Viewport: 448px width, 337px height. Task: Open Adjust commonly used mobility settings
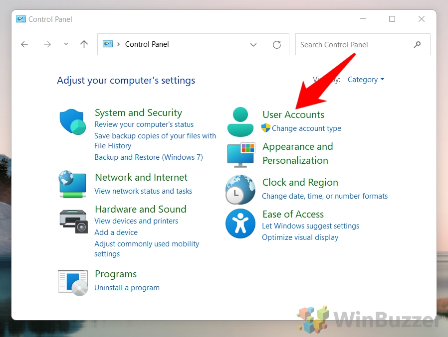147,248
